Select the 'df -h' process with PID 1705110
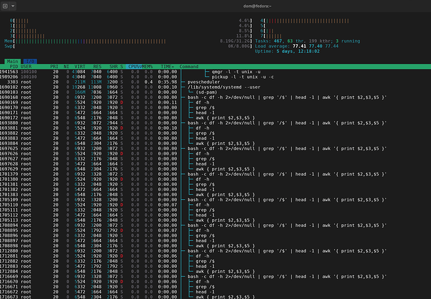The width and height of the screenshot is (431, 299). [x=215, y=205]
